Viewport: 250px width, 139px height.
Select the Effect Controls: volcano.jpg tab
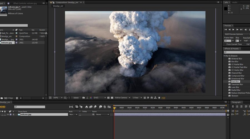[25, 3]
